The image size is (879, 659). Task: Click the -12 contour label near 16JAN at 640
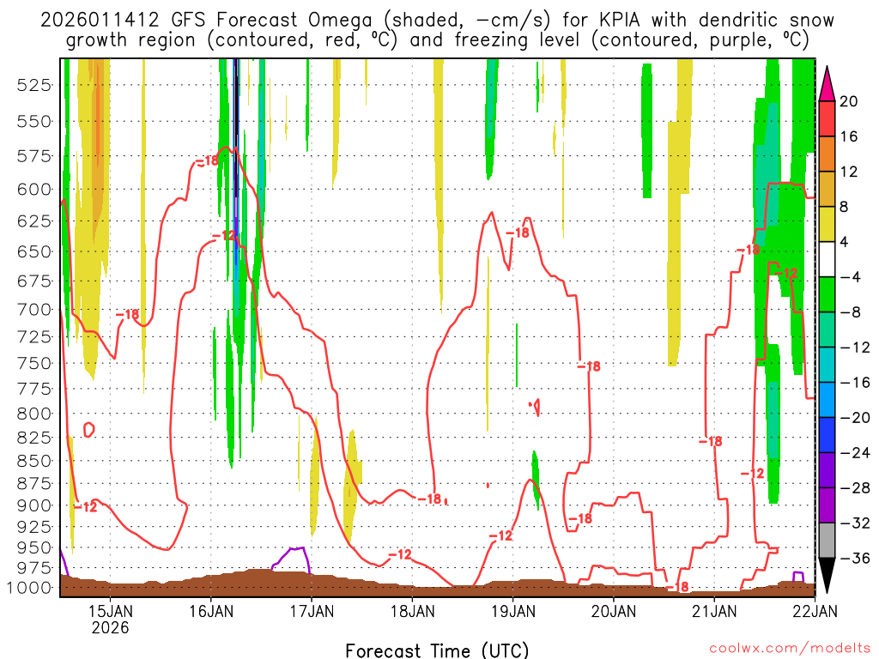coord(225,235)
